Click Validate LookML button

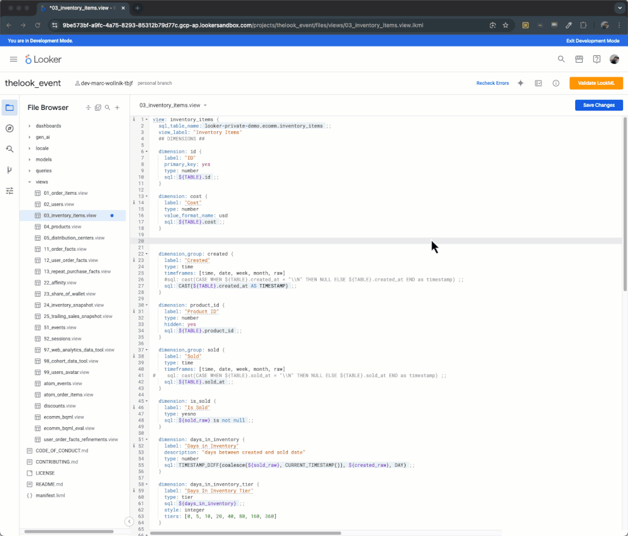point(596,84)
